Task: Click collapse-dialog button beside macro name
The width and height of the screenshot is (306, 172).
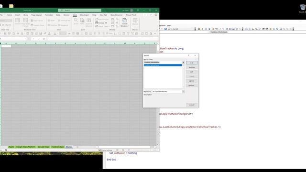Action: (x=183, y=63)
